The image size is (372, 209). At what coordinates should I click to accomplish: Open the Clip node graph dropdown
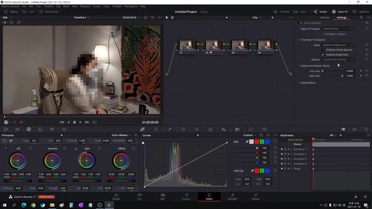[x=256, y=17]
